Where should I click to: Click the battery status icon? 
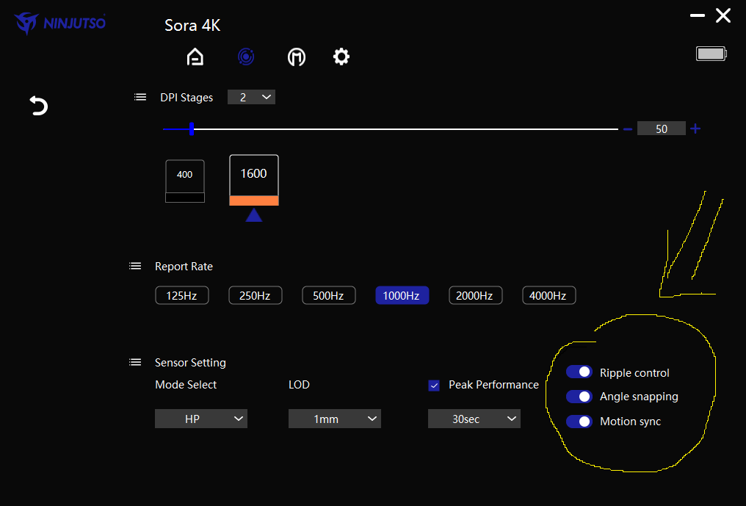tap(711, 54)
